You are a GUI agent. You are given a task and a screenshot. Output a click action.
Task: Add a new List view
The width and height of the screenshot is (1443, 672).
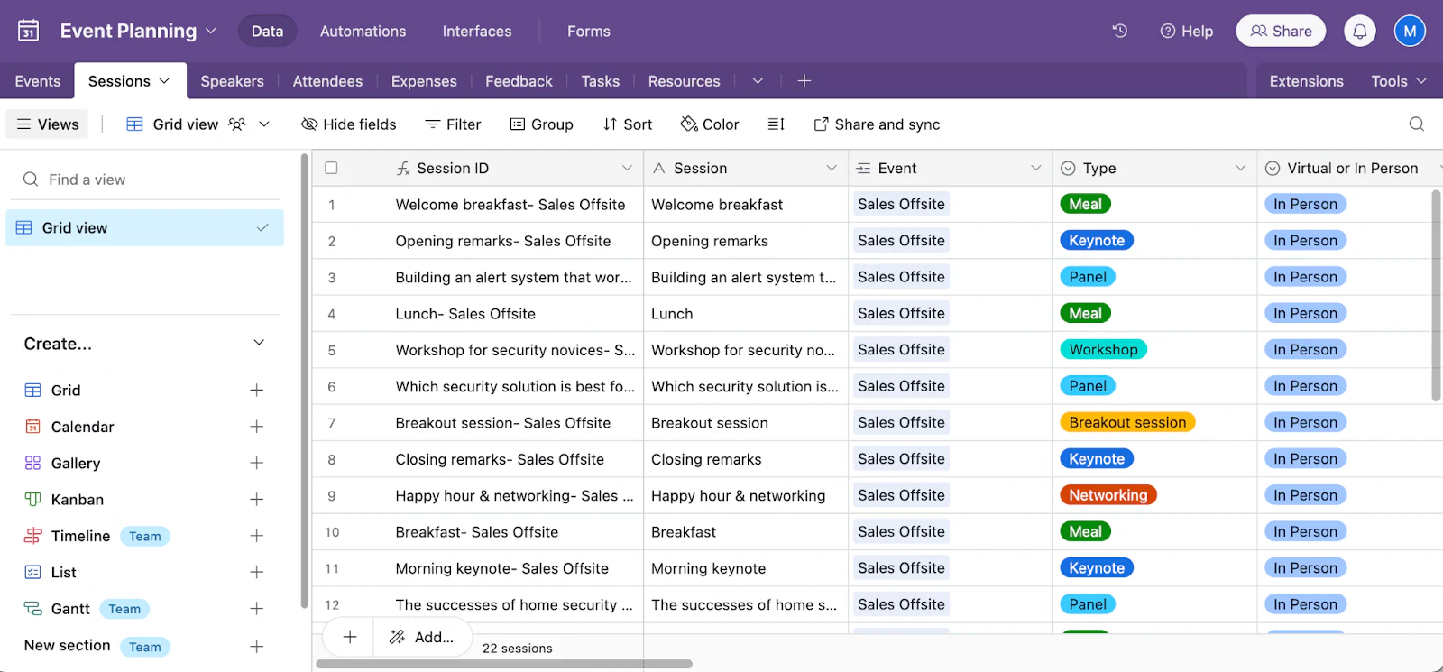[x=256, y=573]
